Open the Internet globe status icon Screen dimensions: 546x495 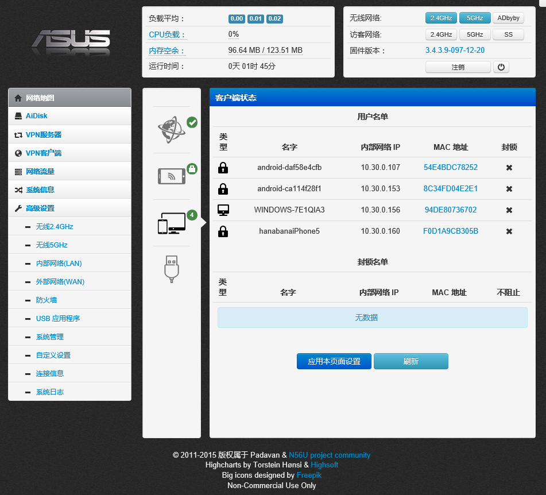171,130
